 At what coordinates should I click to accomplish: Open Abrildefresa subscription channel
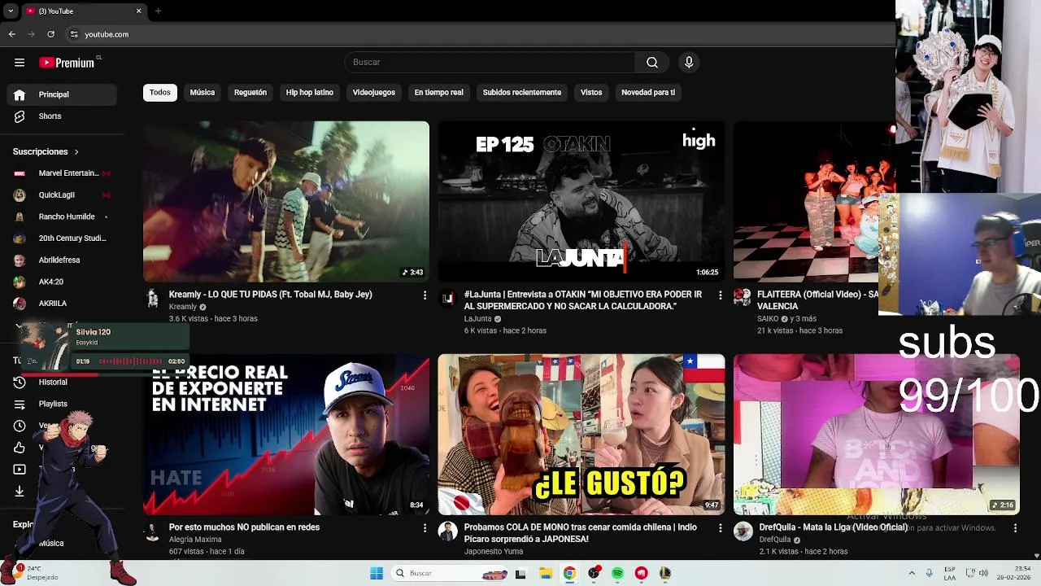(x=62, y=260)
